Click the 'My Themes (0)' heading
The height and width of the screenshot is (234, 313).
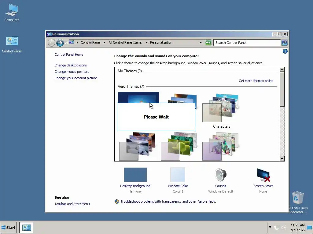[x=130, y=71]
